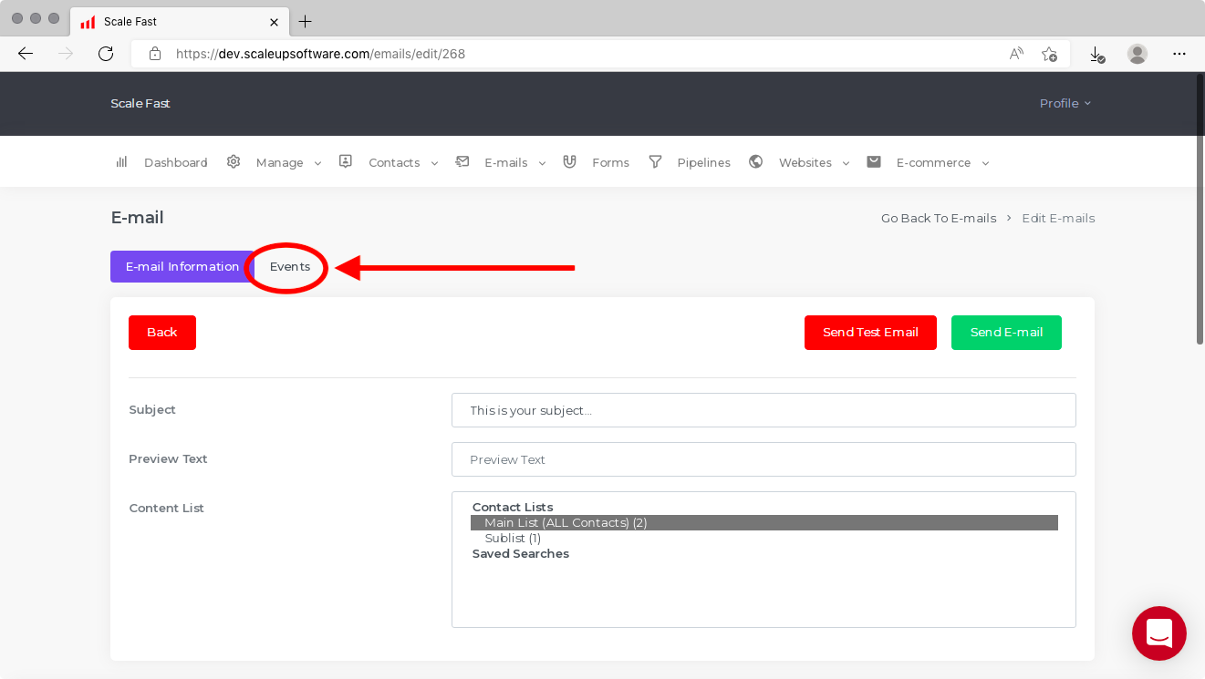Click the Pipelines funnel icon
Viewport: 1205px width, 679px height.
tap(655, 161)
